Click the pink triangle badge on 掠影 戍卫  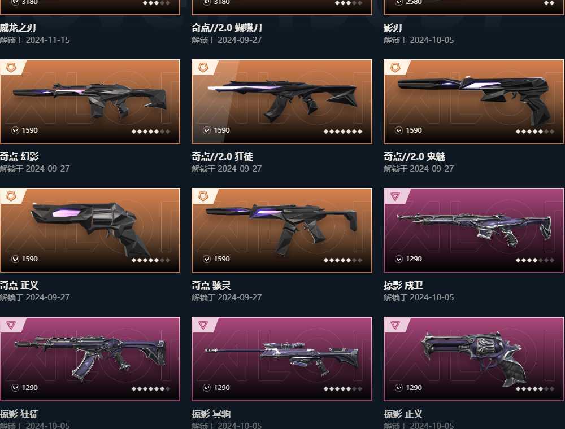click(395, 196)
